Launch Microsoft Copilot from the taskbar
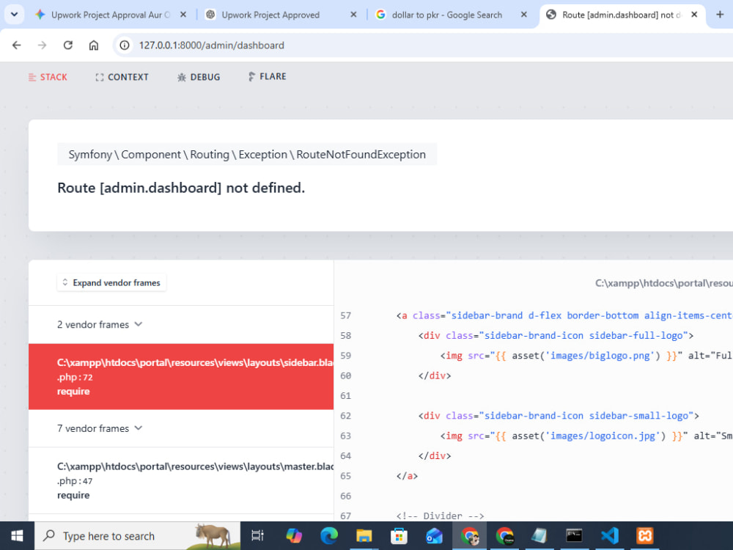The width and height of the screenshot is (733, 550). (x=294, y=536)
